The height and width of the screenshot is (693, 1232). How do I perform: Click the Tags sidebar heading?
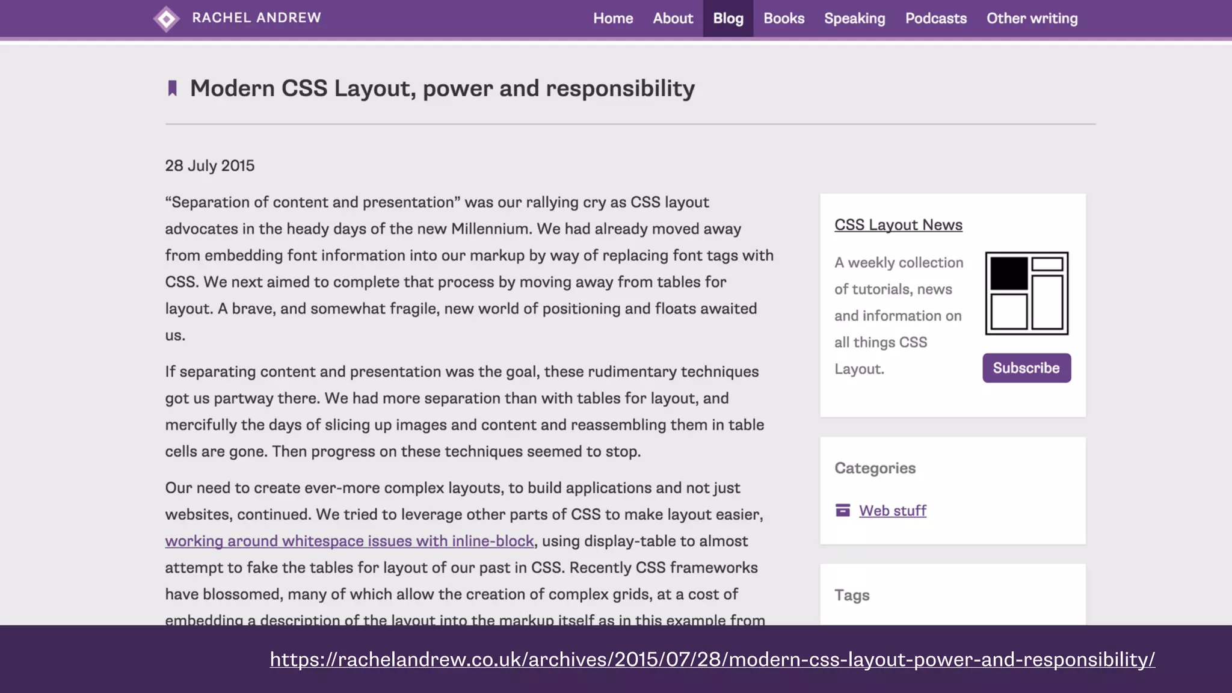click(852, 595)
